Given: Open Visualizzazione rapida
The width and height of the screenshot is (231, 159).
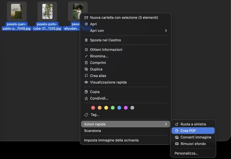Looking at the screenshot, I should [125, 82].
